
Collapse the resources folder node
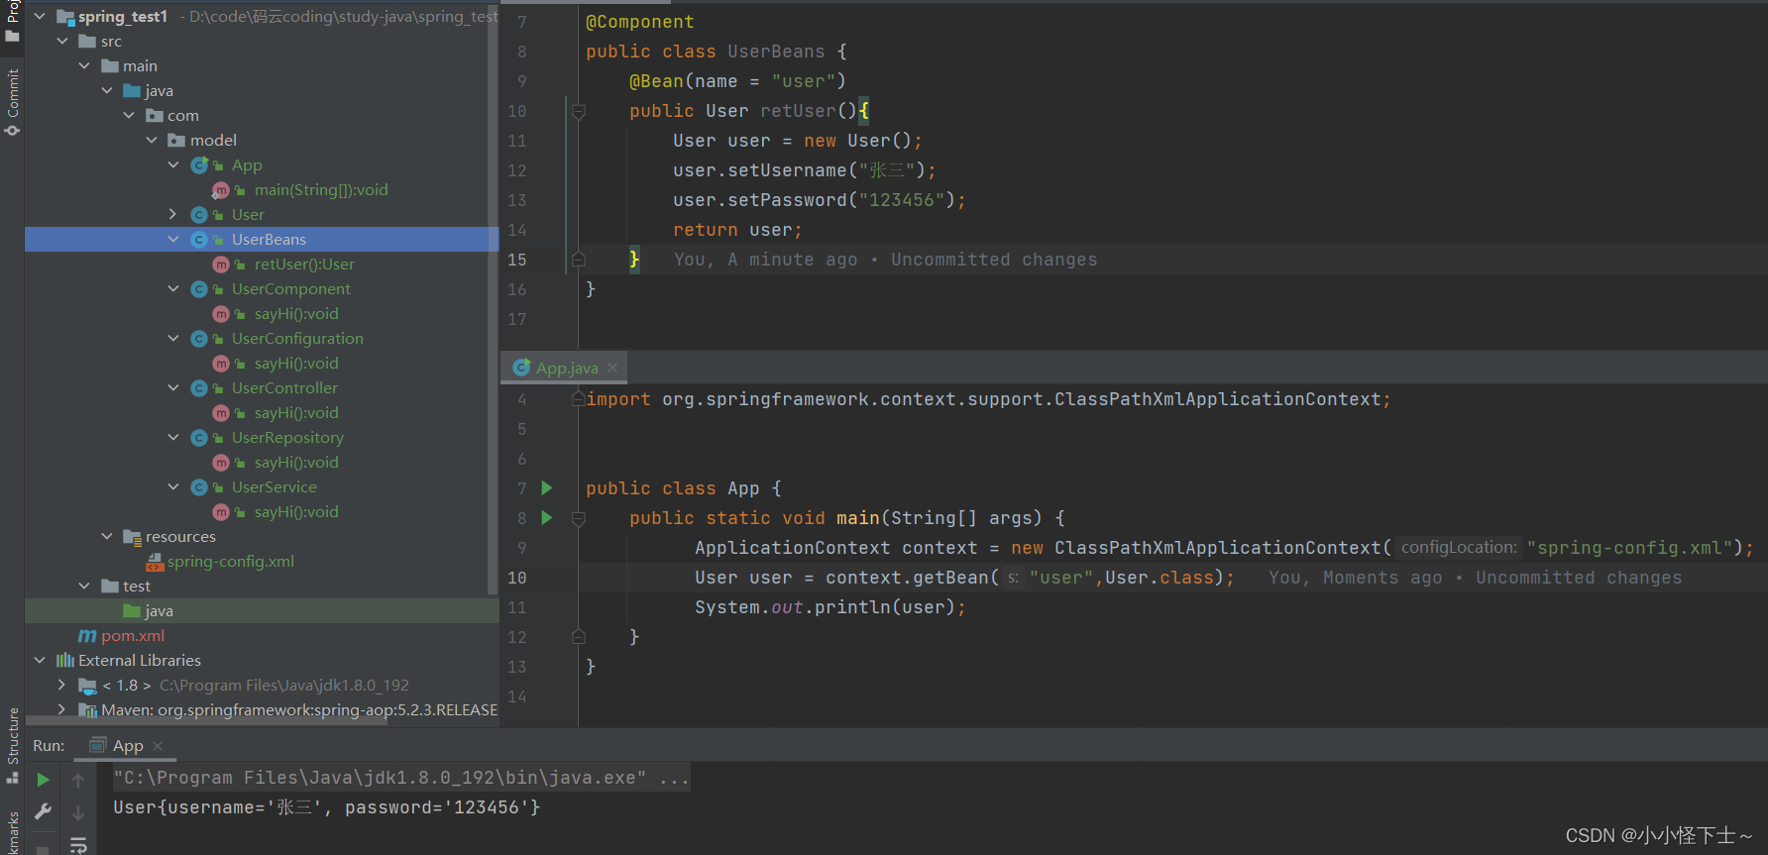[x=107, y=537]
